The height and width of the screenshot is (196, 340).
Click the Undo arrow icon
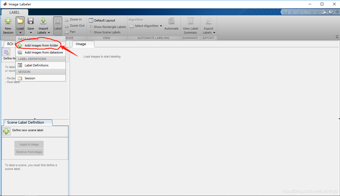pos(312,12)
